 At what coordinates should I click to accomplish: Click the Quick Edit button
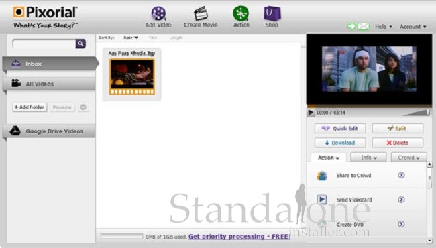[x=340, y=128]
